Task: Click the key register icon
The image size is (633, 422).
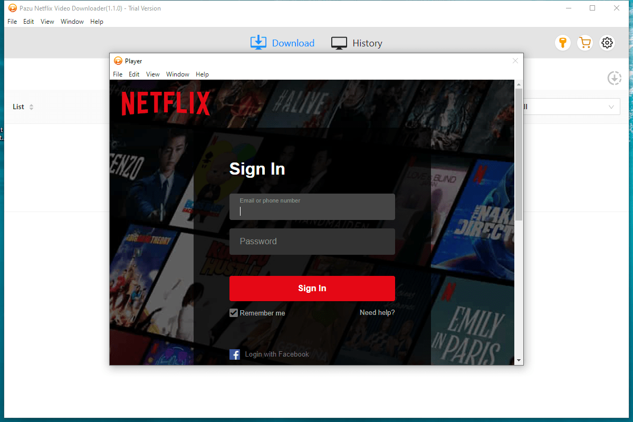Action: point(563,43)
